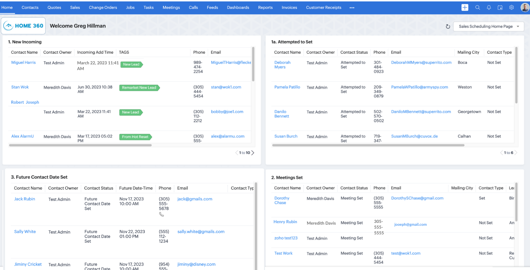Open Miguel Harris contact record
The height and width of the screenshot is (270, 530).
(x=23, y=62)
